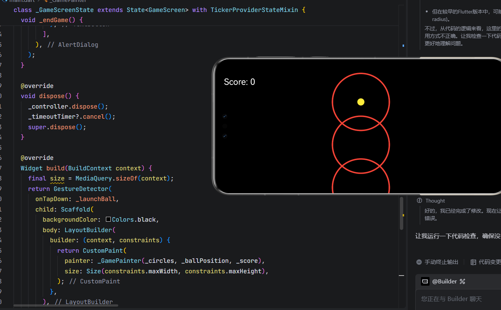
Task: Select the @Builder agent label
Action: (445, 282)
